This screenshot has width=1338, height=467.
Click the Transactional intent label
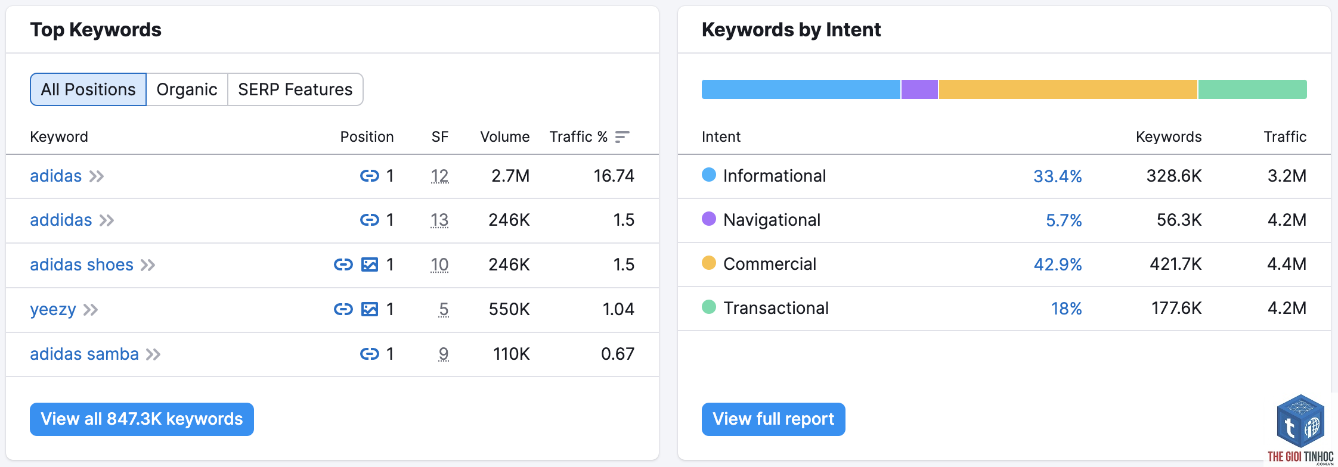(776, 308)
